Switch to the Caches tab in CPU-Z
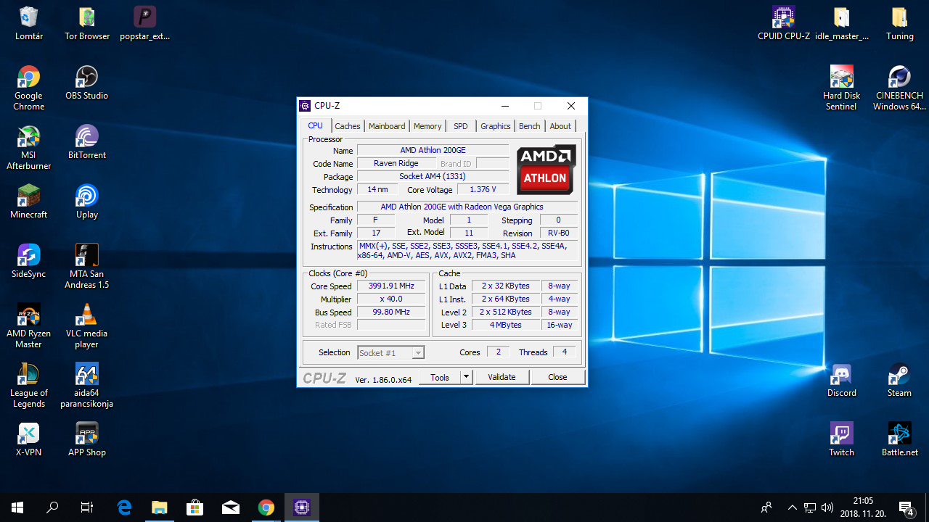 point(348,126)
